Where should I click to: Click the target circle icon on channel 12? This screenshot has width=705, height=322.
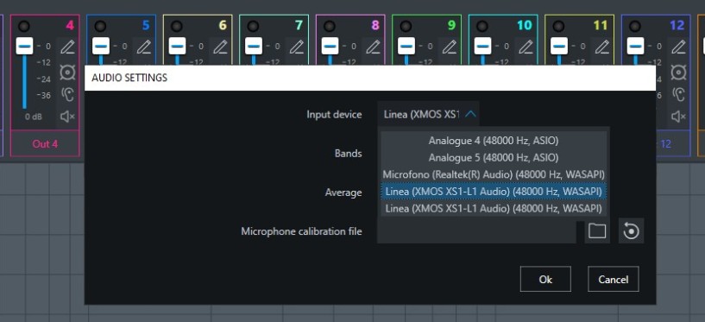click(x=678, y=72)
